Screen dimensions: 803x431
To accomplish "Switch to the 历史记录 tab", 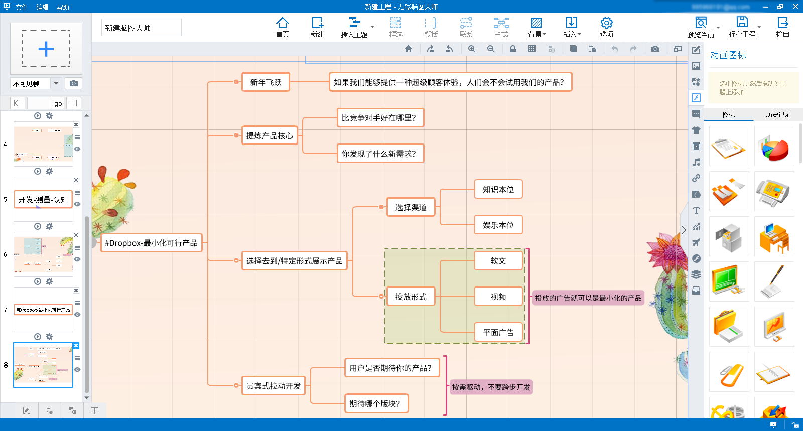I will tap(778, 115).
